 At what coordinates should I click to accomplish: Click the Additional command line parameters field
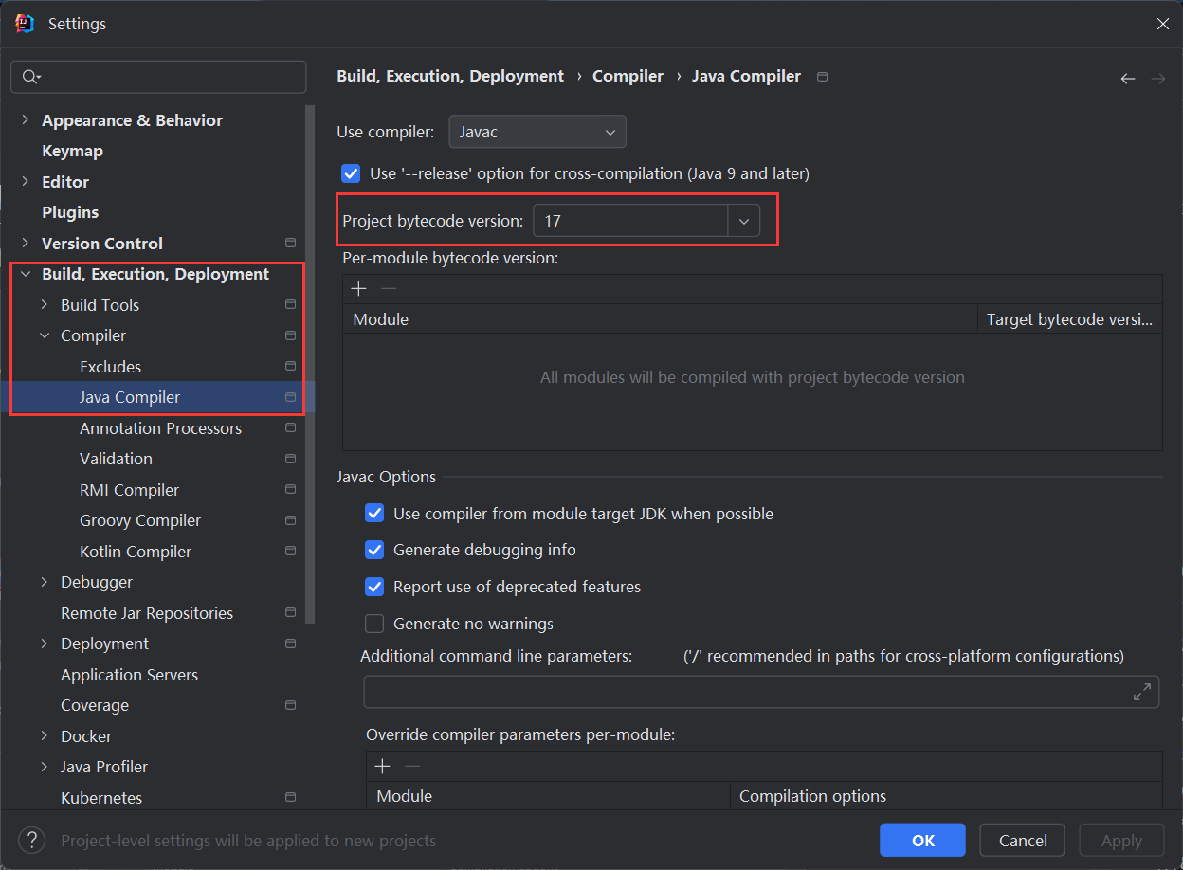click(761, 692)
